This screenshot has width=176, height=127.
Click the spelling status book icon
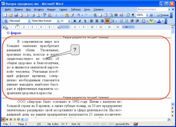pos(136,124)
